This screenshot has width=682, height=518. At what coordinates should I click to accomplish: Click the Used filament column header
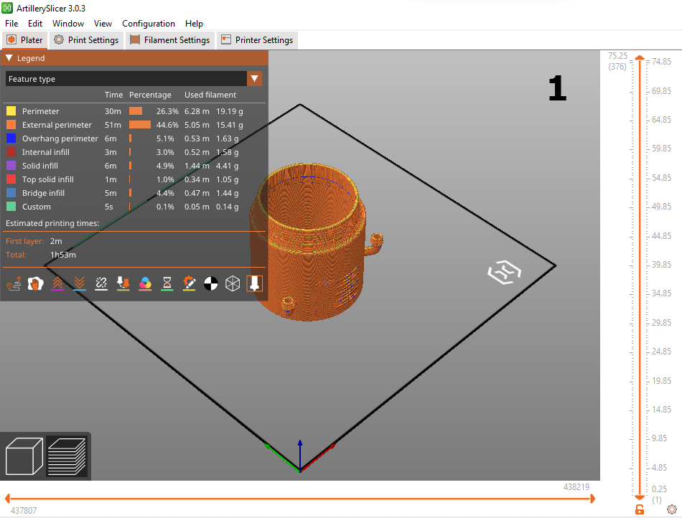pos(210,95)
